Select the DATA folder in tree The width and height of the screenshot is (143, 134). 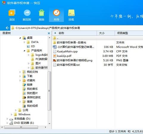tap(35, 42)
